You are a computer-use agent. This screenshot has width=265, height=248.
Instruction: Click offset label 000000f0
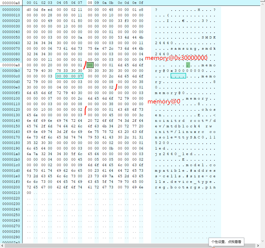(11, 93)
